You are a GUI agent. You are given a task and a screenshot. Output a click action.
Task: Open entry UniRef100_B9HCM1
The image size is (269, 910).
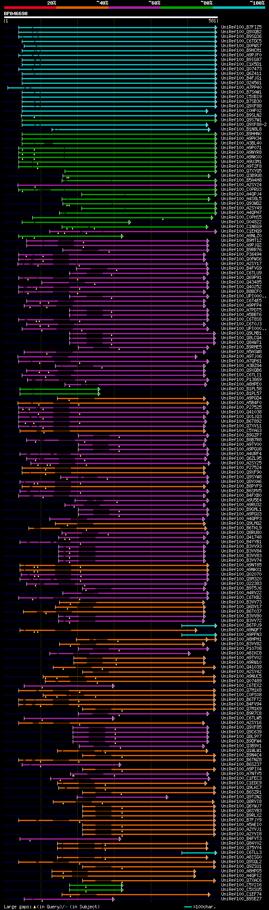tap(241, 50)
